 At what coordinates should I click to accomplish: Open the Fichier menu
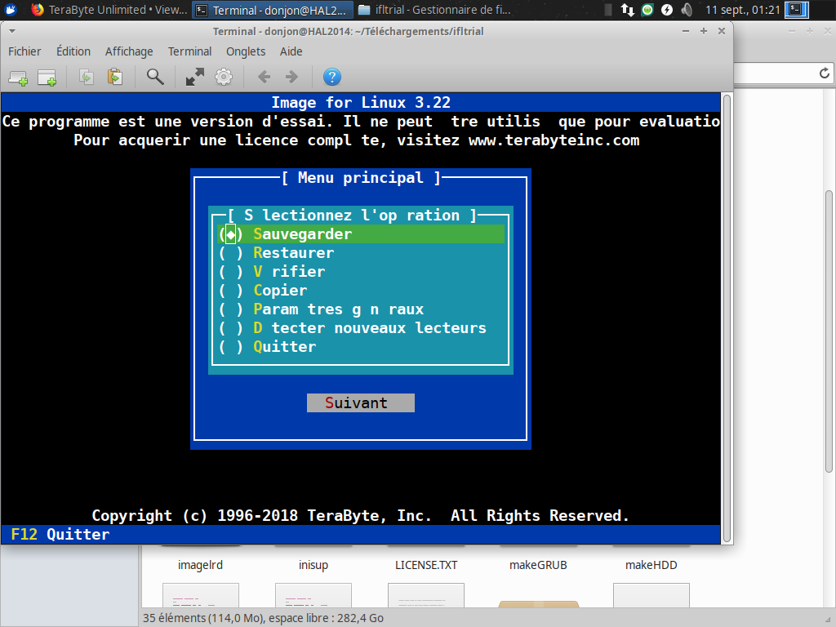click(x=24, y=51)
